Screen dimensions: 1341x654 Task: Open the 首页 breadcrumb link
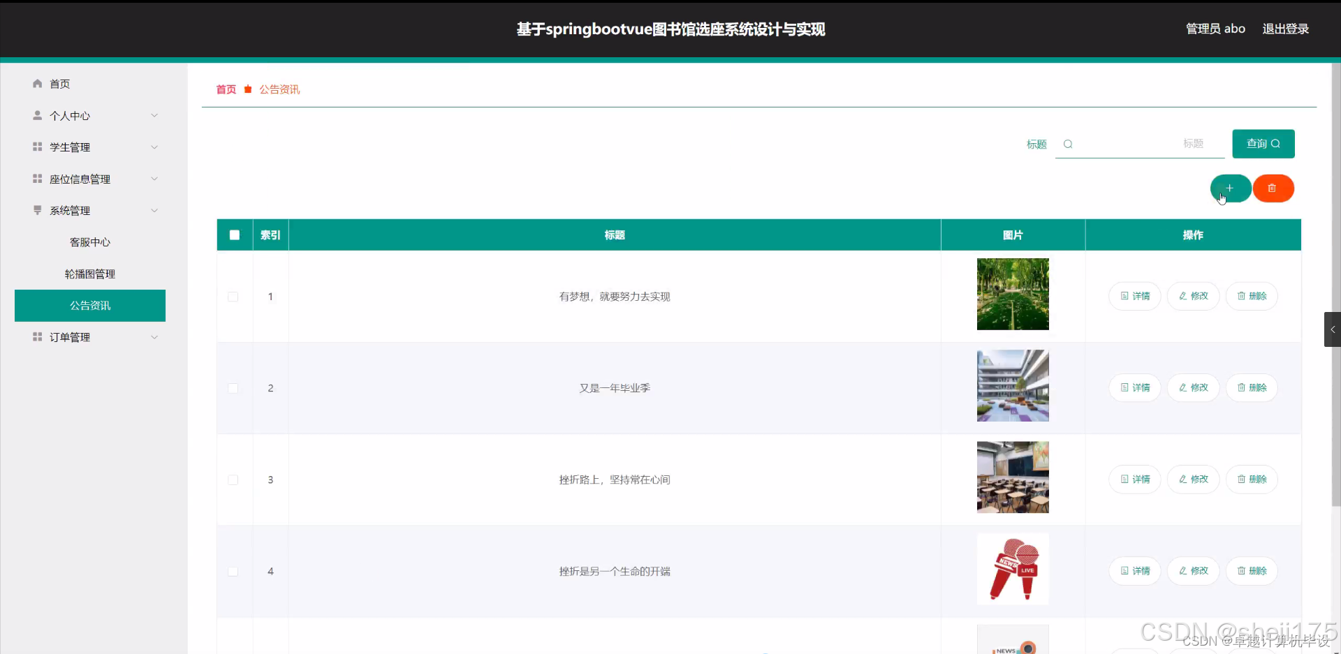[x=225, y=89]
